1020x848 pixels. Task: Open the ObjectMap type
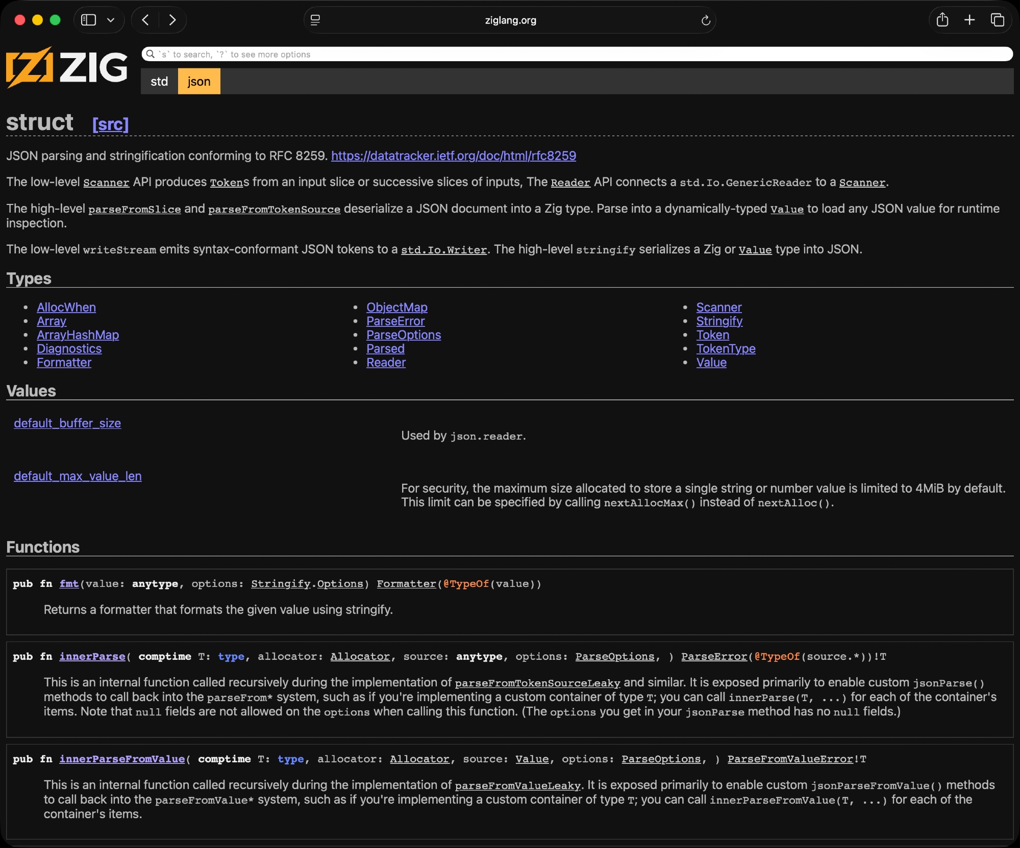pyautogui.click(x=396, y=307)
